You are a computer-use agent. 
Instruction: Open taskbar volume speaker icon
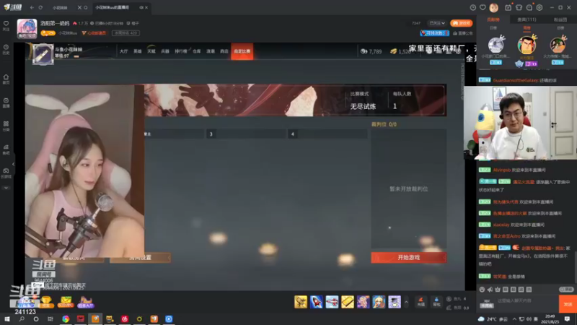529,319
